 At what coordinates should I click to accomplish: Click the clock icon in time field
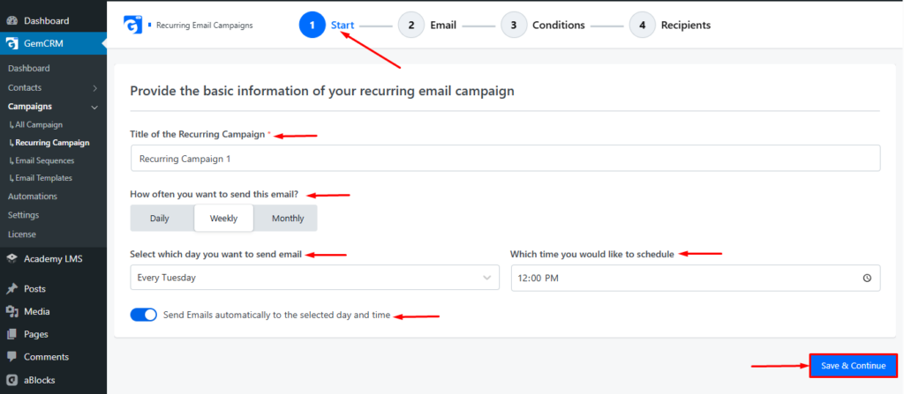[867, 278]
